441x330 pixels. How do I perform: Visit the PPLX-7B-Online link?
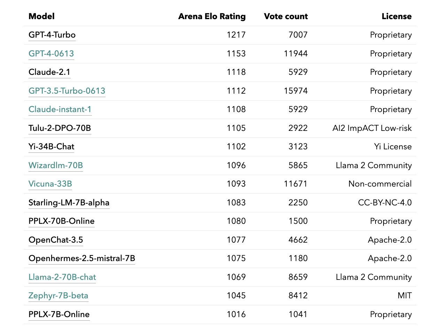59,314
